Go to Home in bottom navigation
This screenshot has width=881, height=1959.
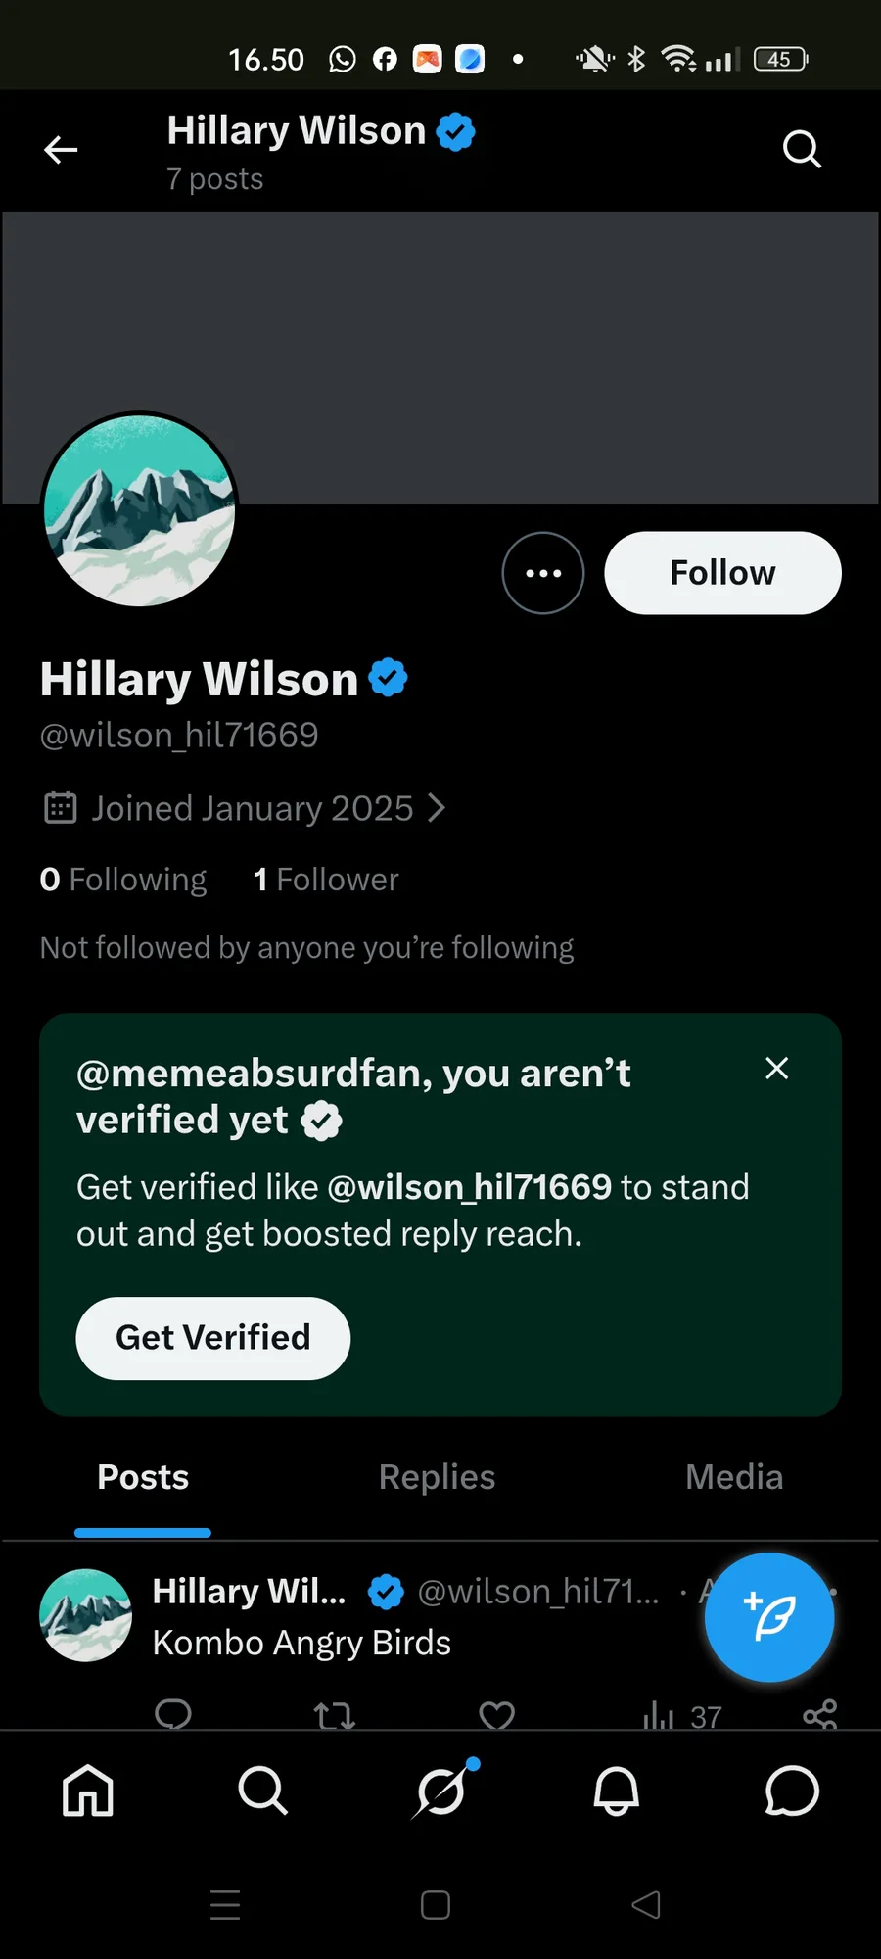88,1791
